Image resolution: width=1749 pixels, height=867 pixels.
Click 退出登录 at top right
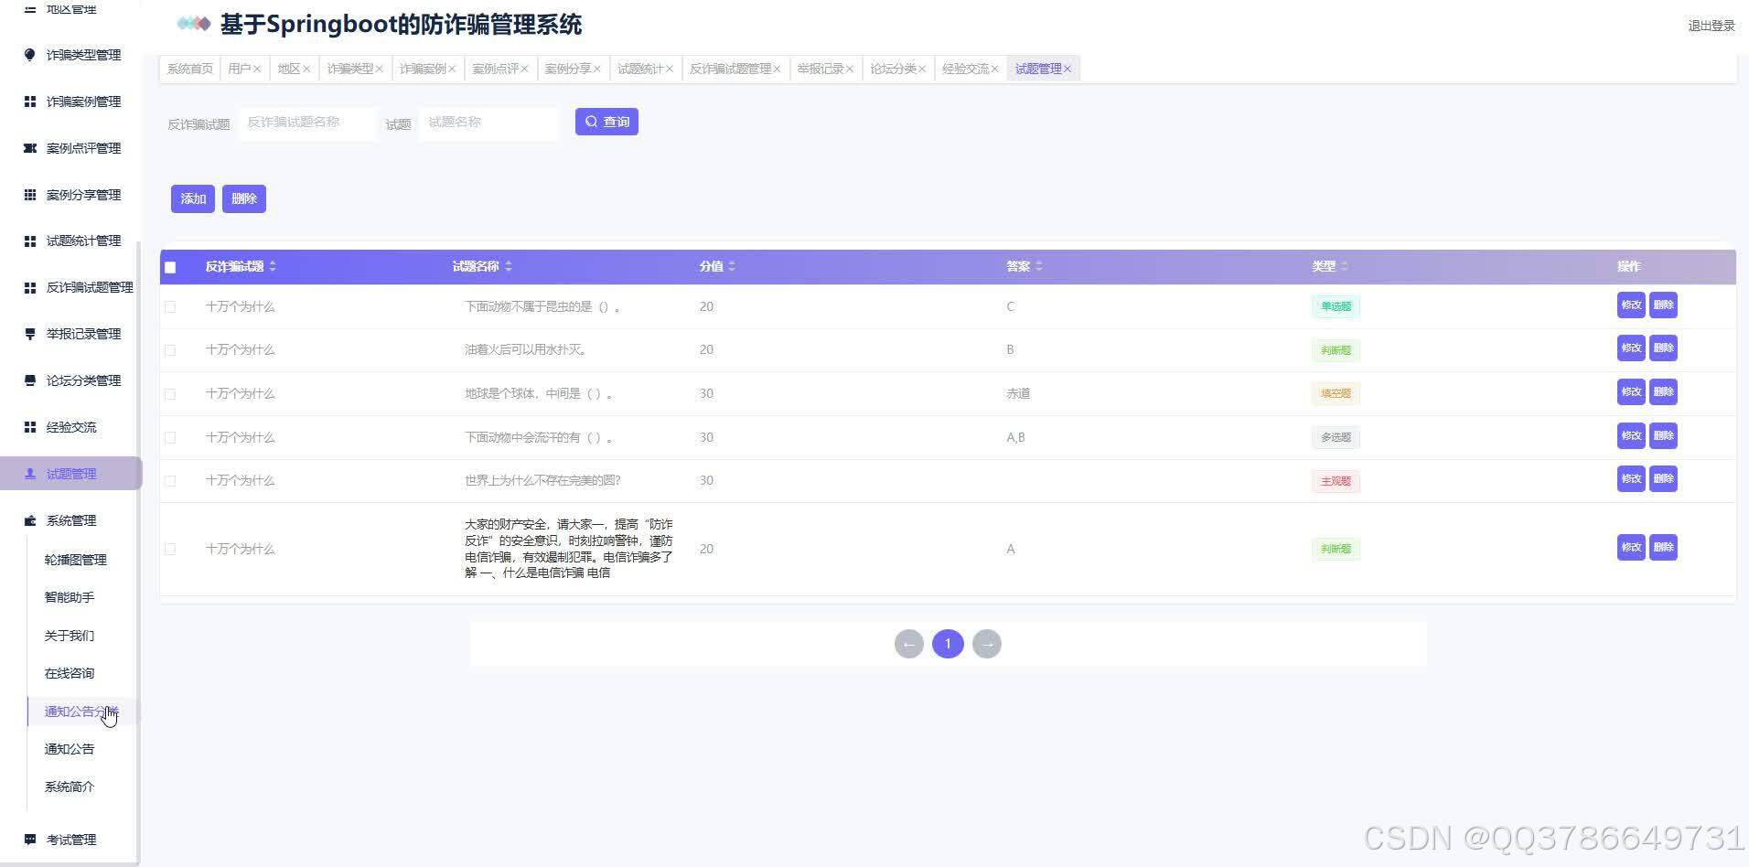coord(1711,26)
